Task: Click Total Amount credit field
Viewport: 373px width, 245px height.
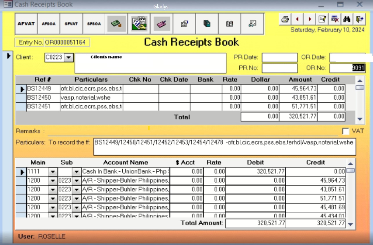Action: [x=316, y=223]
